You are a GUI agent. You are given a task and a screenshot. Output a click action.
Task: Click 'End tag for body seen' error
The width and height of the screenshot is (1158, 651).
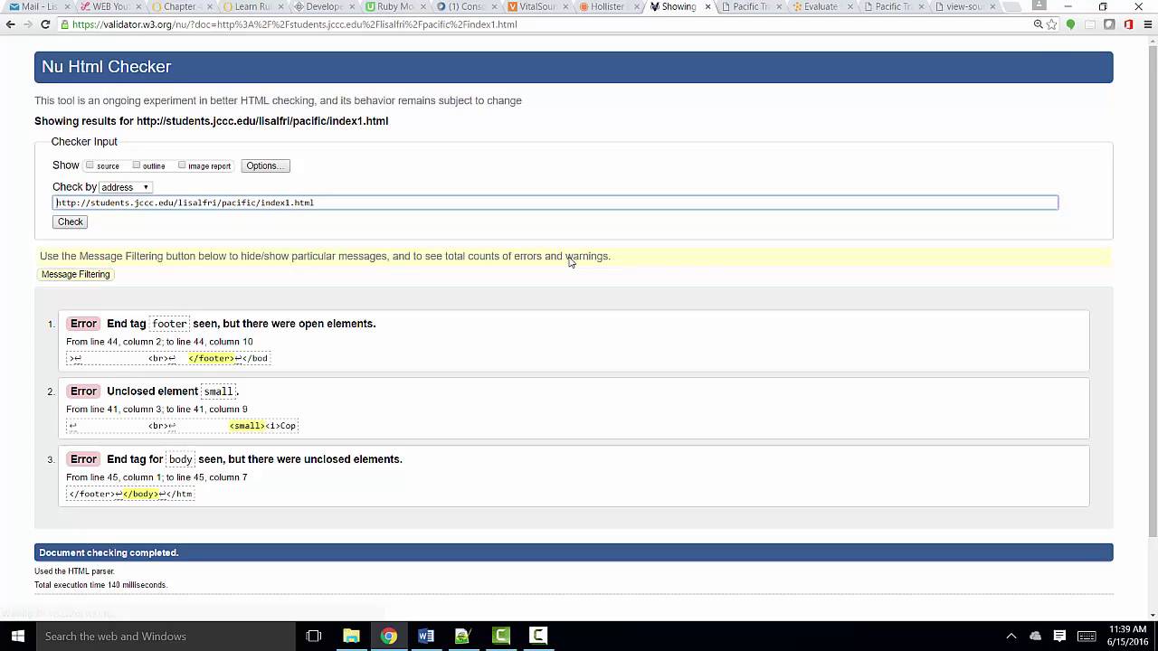click(254, 459)
